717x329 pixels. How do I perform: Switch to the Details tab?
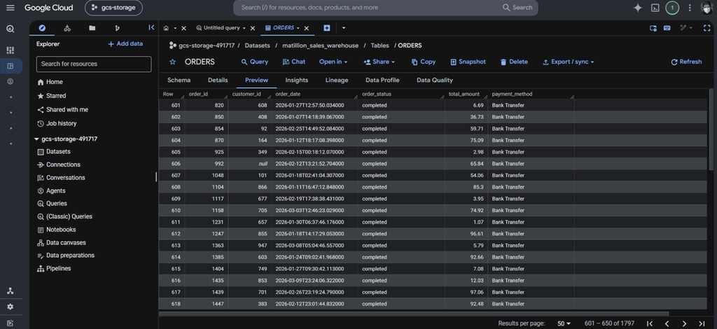[x=218, y=80]
